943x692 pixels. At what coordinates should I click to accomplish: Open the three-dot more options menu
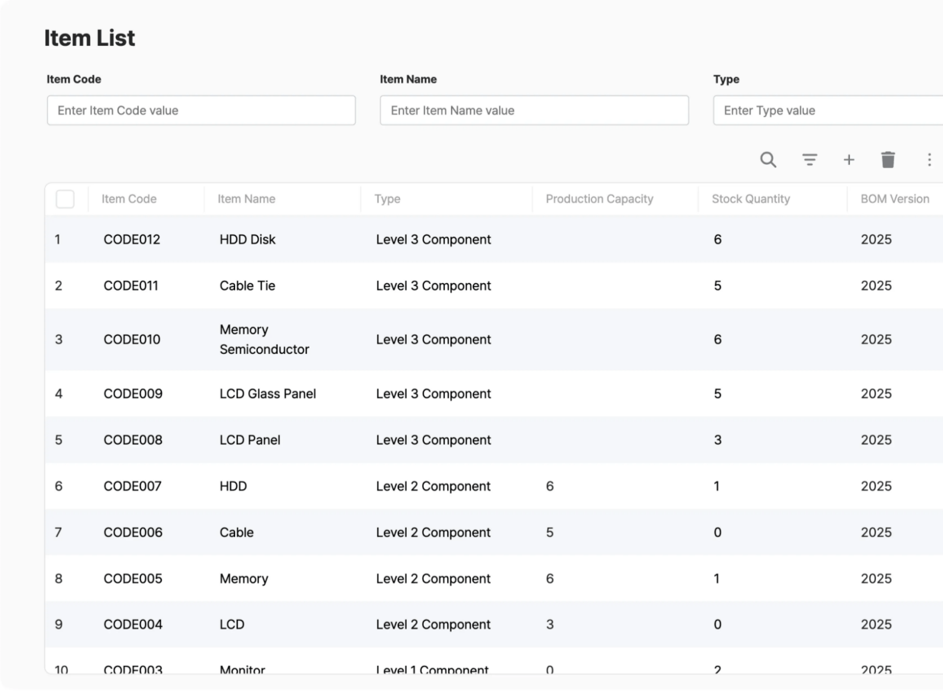929,160
